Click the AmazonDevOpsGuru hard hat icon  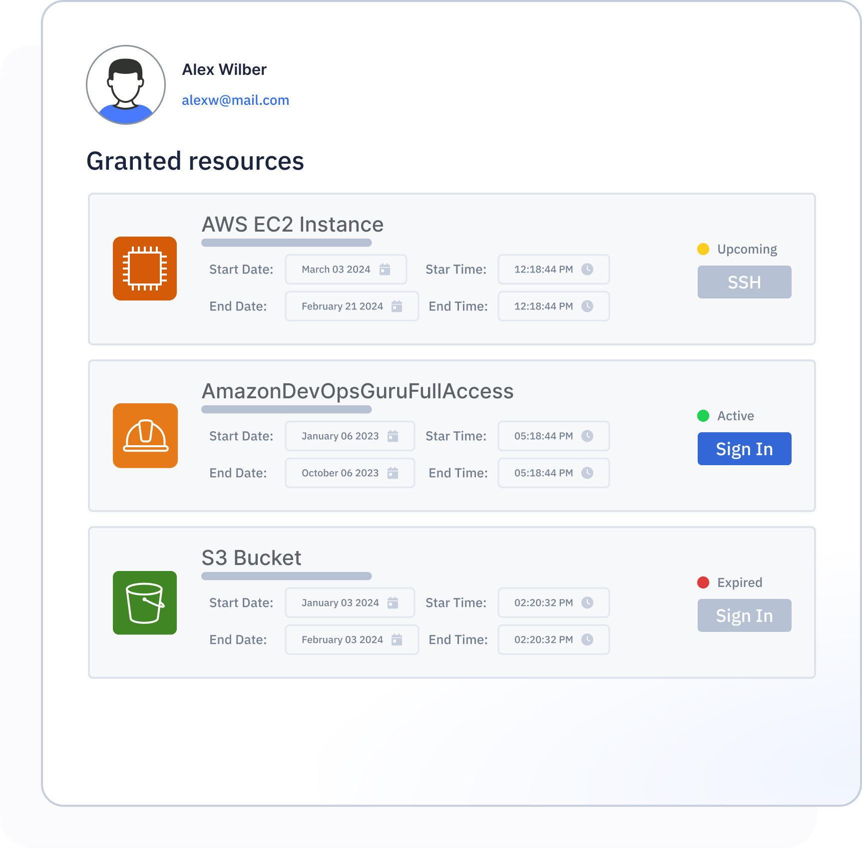[x=145, y=436]
